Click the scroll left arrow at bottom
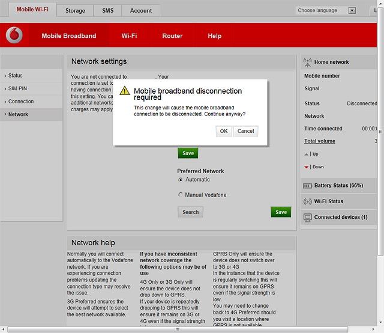The image size is (384, 333). (4, 329)
